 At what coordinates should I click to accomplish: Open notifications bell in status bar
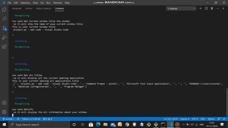tap(224, 119)
